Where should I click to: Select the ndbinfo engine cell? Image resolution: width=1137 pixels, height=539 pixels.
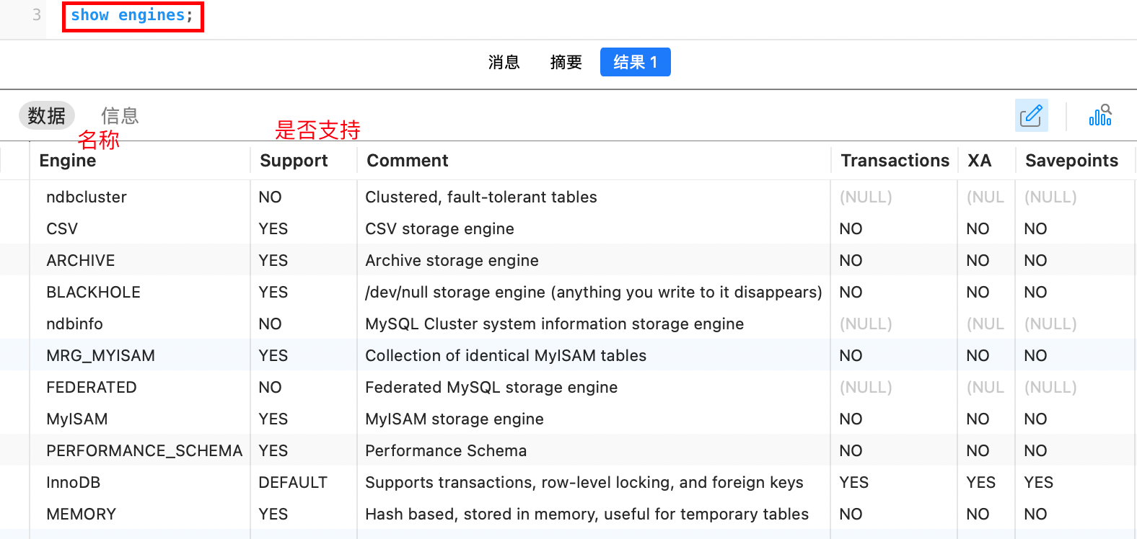pos(75,324)
